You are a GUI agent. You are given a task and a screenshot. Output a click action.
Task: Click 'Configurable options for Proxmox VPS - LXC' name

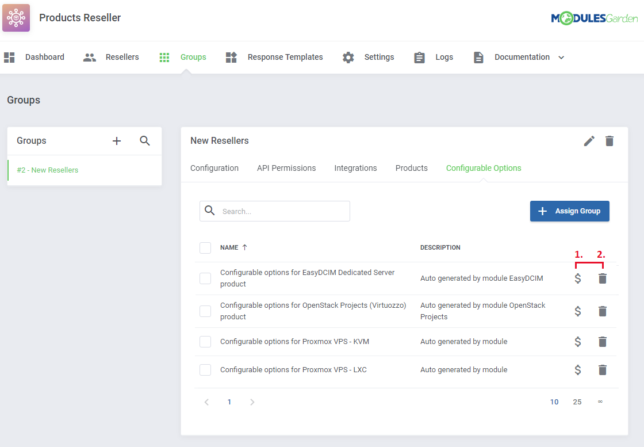click(293, 370)
